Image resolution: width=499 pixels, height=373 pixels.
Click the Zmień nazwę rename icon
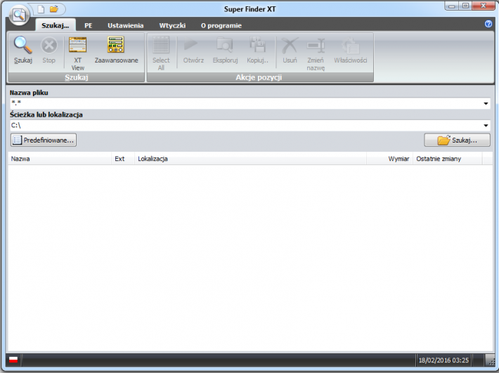[316, 46]
